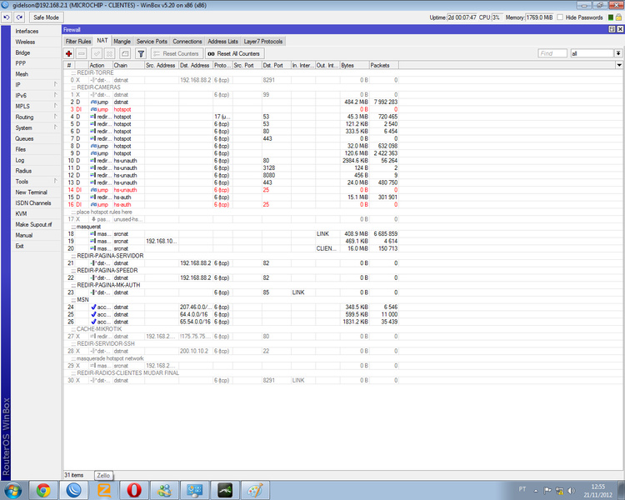Click Exit in the sidebar
625x500 pixels.
click(19, 246)
